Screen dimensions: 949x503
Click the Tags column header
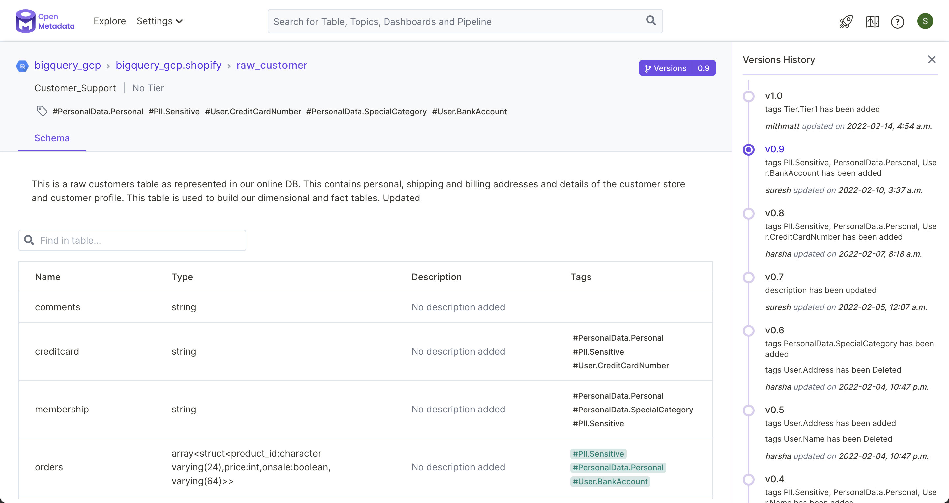coord(581,277)
